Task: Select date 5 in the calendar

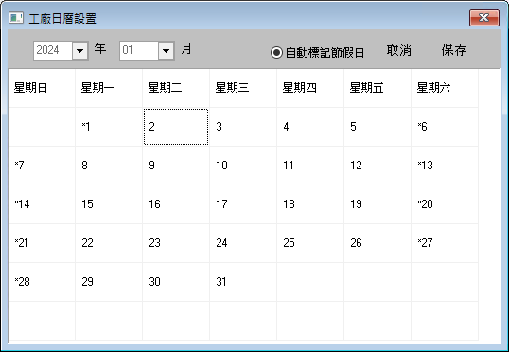Action: tap(377, 127)
